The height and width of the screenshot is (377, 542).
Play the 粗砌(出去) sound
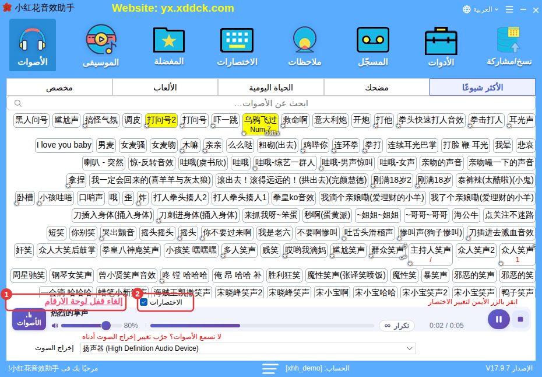point(277,145)
